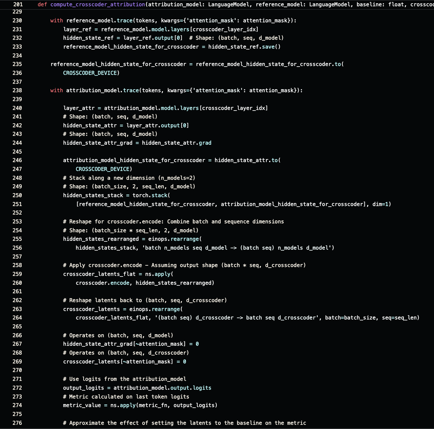The width and height of the screenshot is (434, 429).
Task: Click the grad attribute on line 435's hidden_state_attr
Action: coord(206,143)
